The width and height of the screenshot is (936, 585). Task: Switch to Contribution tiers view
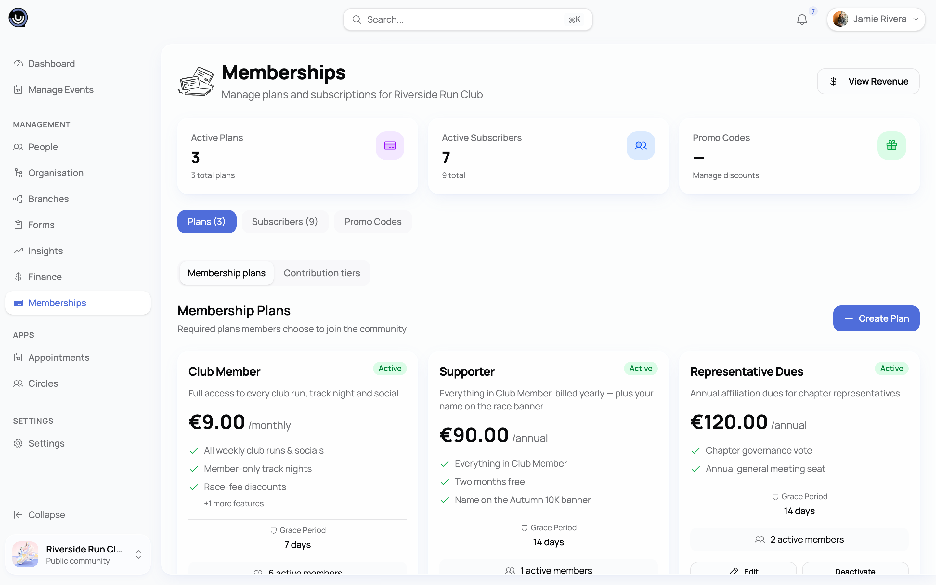[322, 273]
